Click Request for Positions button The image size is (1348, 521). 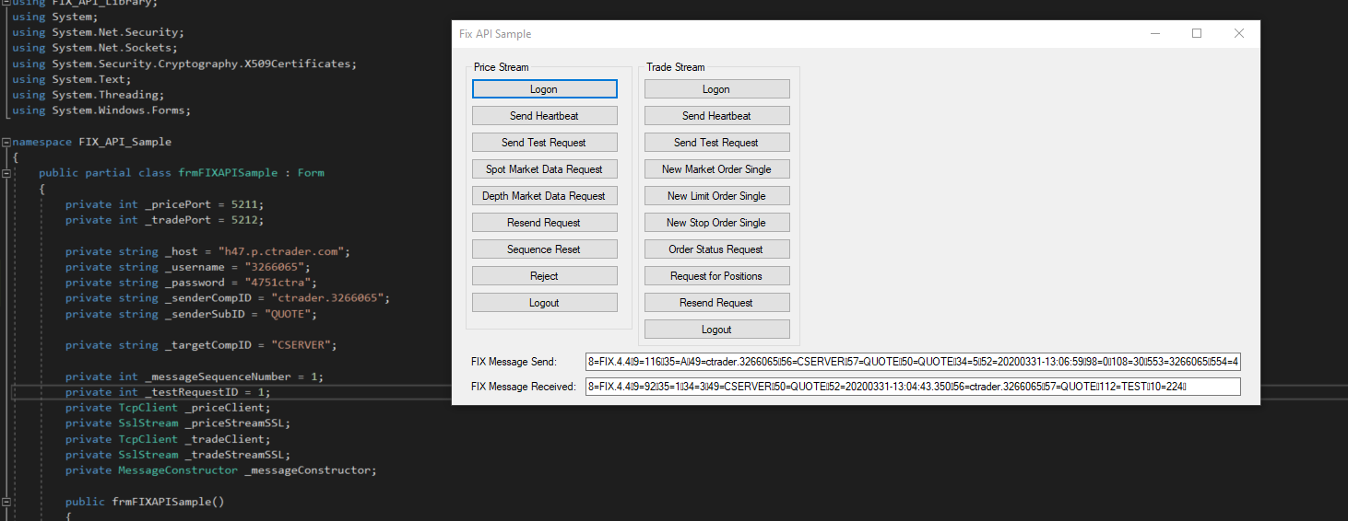pyautogui.click(x=716, y=276)
